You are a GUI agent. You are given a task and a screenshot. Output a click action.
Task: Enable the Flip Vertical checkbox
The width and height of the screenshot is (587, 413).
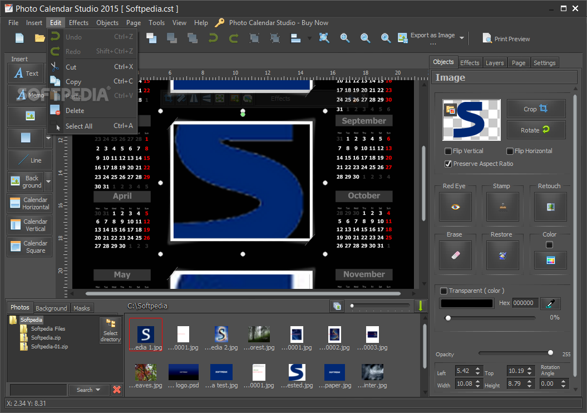click(448, 151)
